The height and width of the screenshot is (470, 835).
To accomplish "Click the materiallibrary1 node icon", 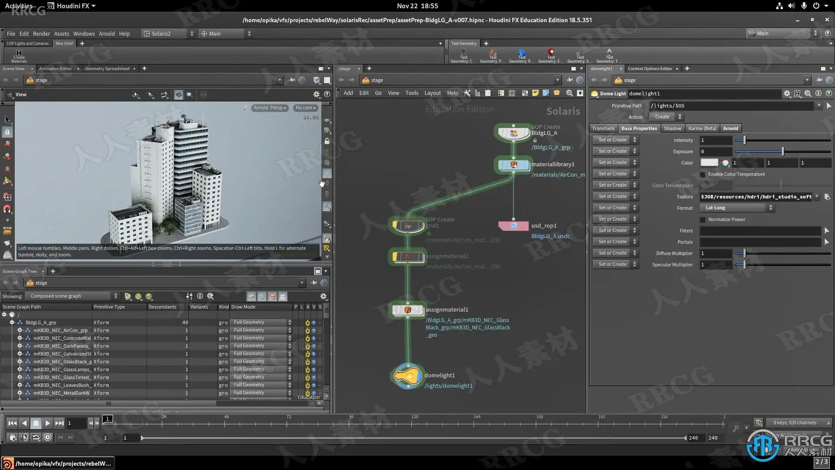I will [513, 164].
